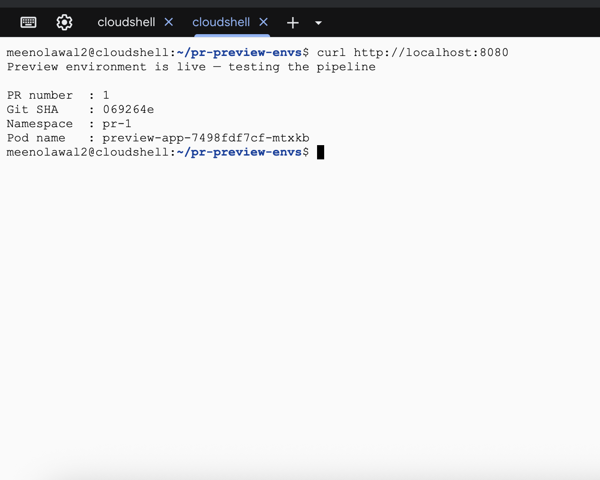Open terminal settings gear icon

coord(64,22)
